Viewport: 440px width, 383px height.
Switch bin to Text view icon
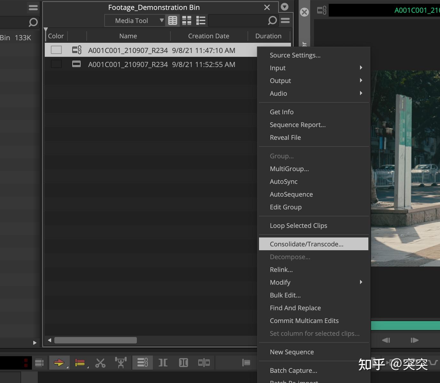(172, 21)
